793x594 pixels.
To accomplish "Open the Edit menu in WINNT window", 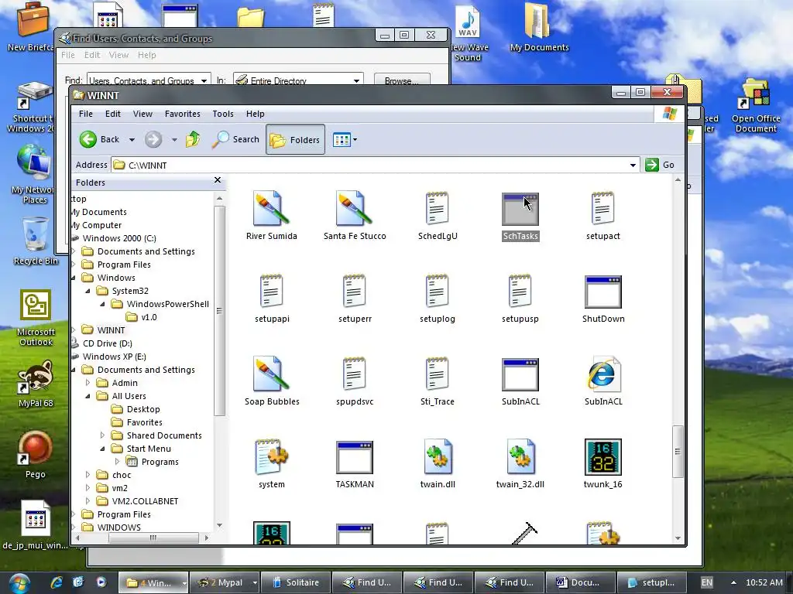I will tap(113, 114).
